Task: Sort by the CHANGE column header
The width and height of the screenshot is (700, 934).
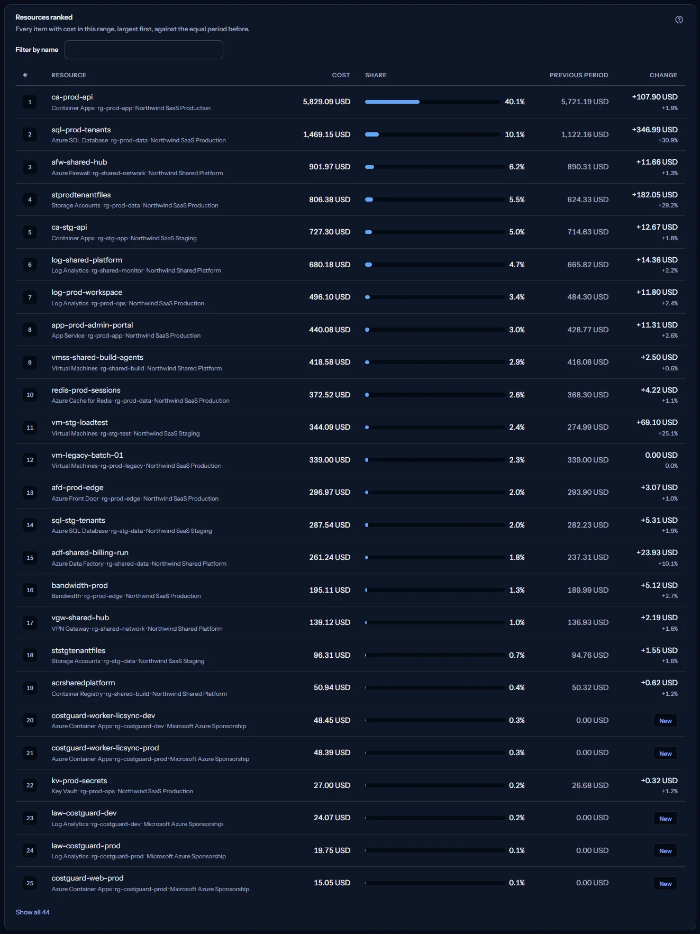Action: click(x=663, y=75)
